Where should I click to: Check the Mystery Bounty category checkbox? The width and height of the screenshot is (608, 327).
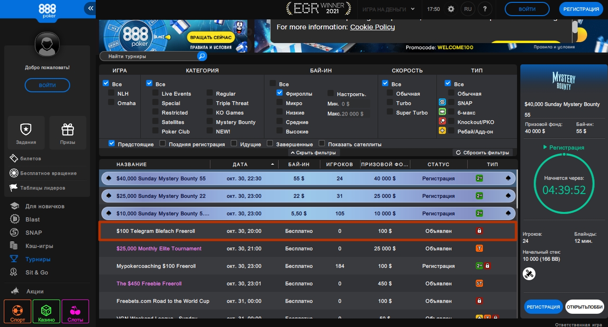coord(209,122)
